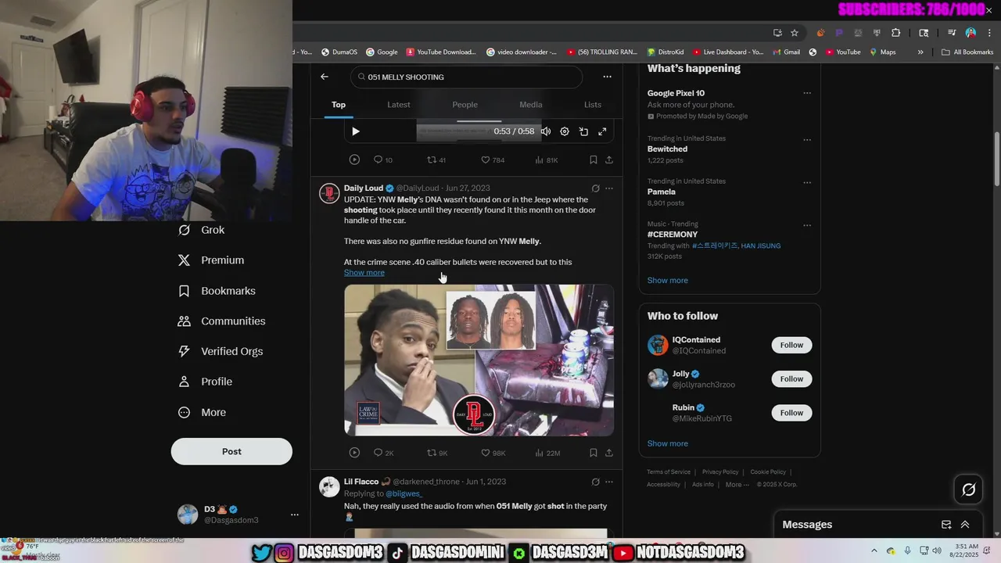Repost the post with 41 reposts
This screenshot has height=563, width=1001.
click(x=436, y=160)
